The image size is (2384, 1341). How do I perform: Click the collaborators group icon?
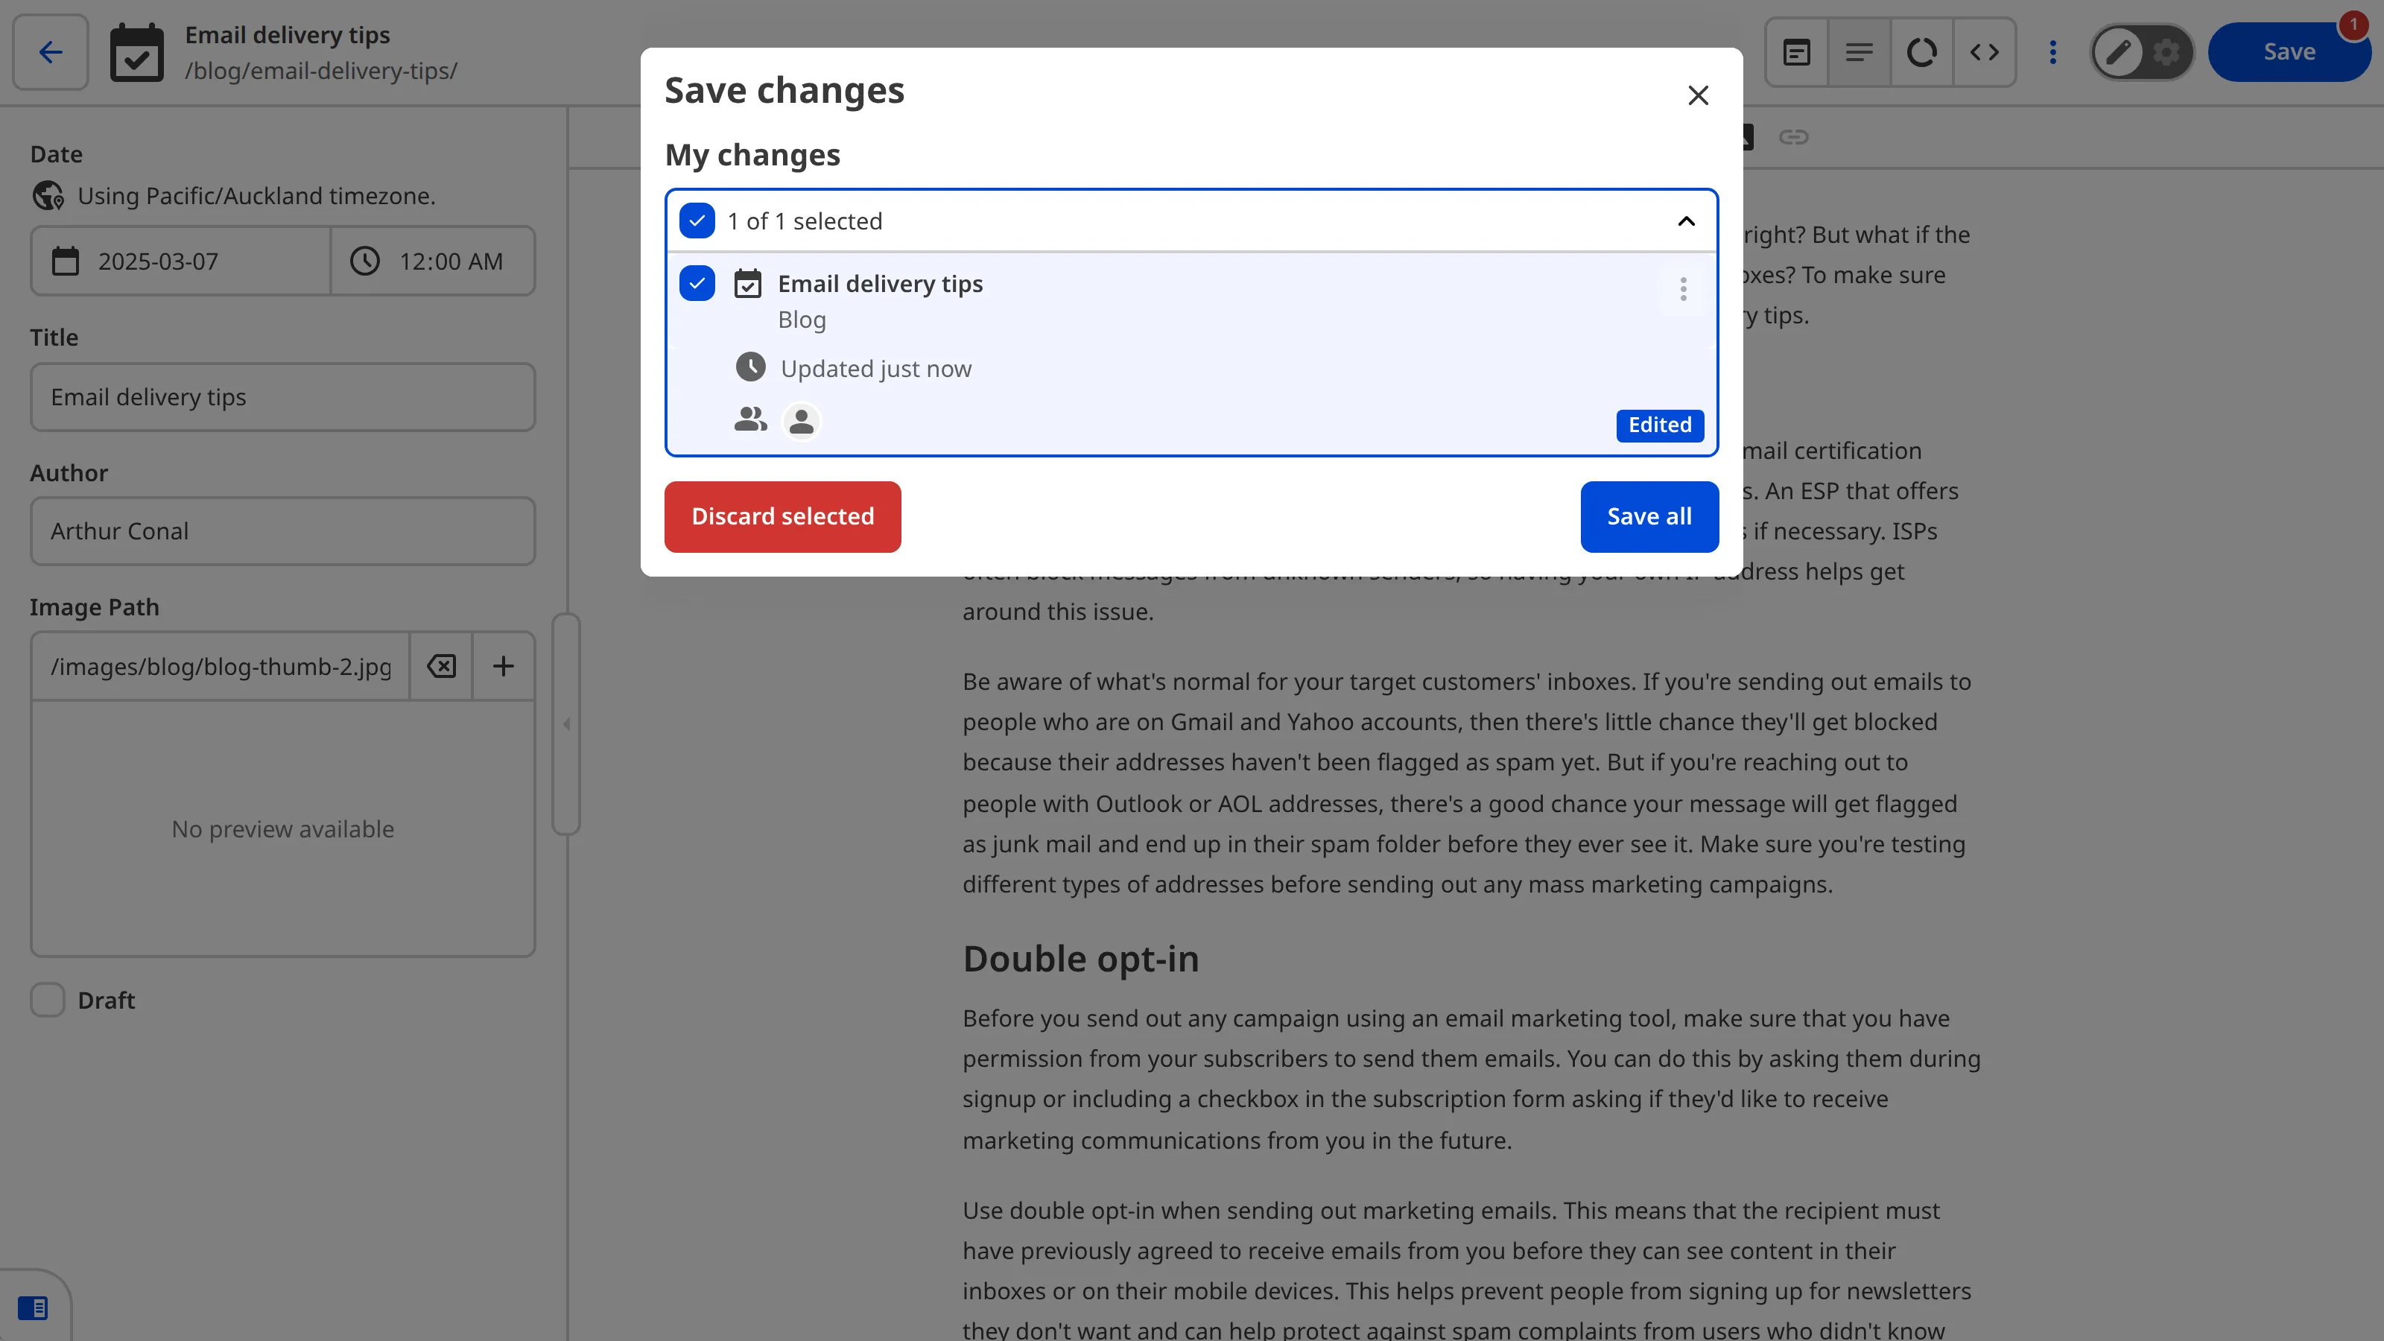tap(750, 420)
